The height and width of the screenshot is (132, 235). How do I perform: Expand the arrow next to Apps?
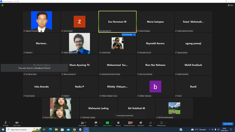pos(154,123)
